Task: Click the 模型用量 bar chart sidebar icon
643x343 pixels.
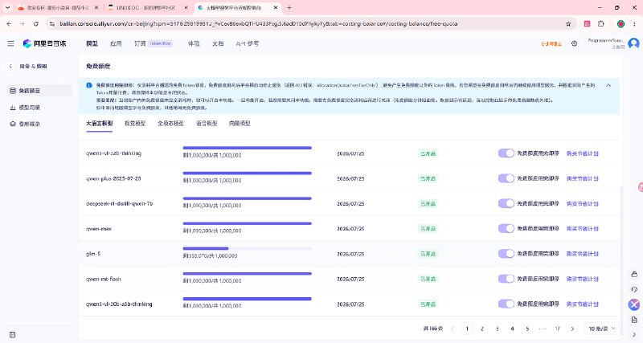Action: [13, 108]
